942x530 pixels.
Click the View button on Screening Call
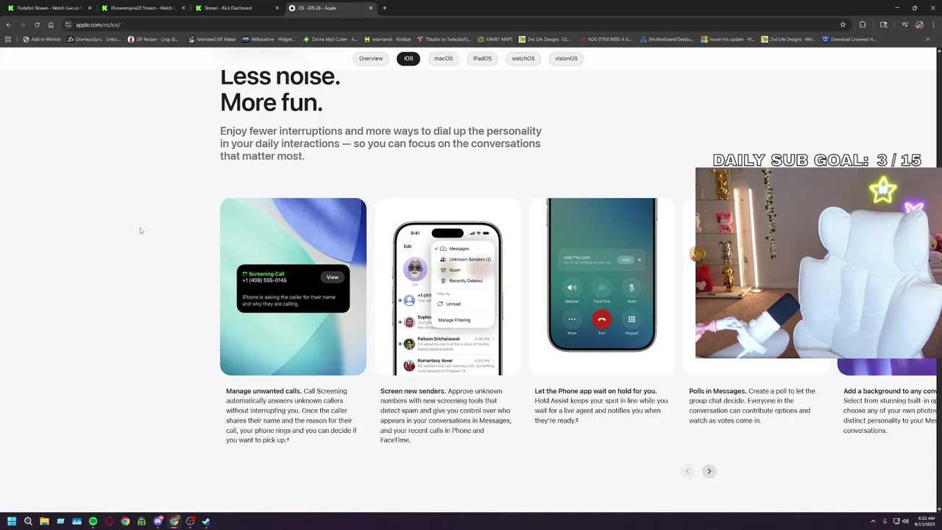333,278
